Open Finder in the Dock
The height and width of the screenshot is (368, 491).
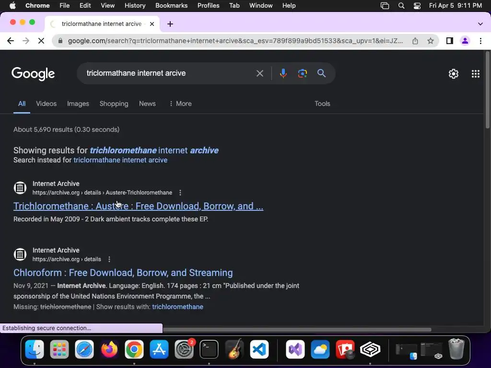tap(35, 349)
